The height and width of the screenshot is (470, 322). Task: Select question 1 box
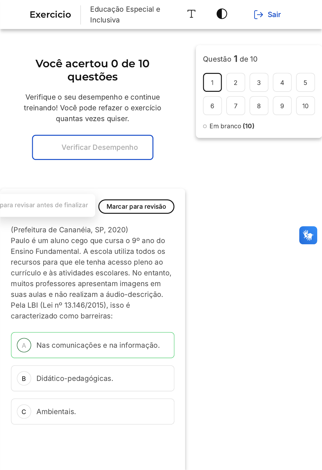point(212,83)
